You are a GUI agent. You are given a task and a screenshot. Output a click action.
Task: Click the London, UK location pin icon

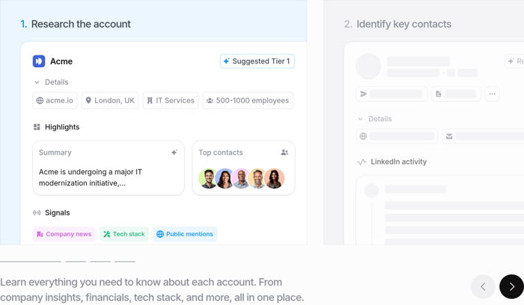(x=88, y=100)
